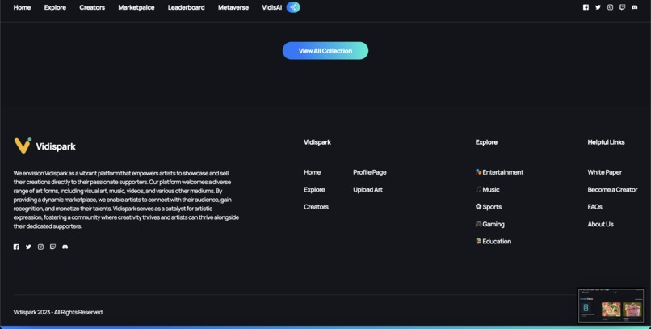Viewport: 651px width, 329px height.
Task: Open the Home item in top navigation
Action: (x=22, y=7)
